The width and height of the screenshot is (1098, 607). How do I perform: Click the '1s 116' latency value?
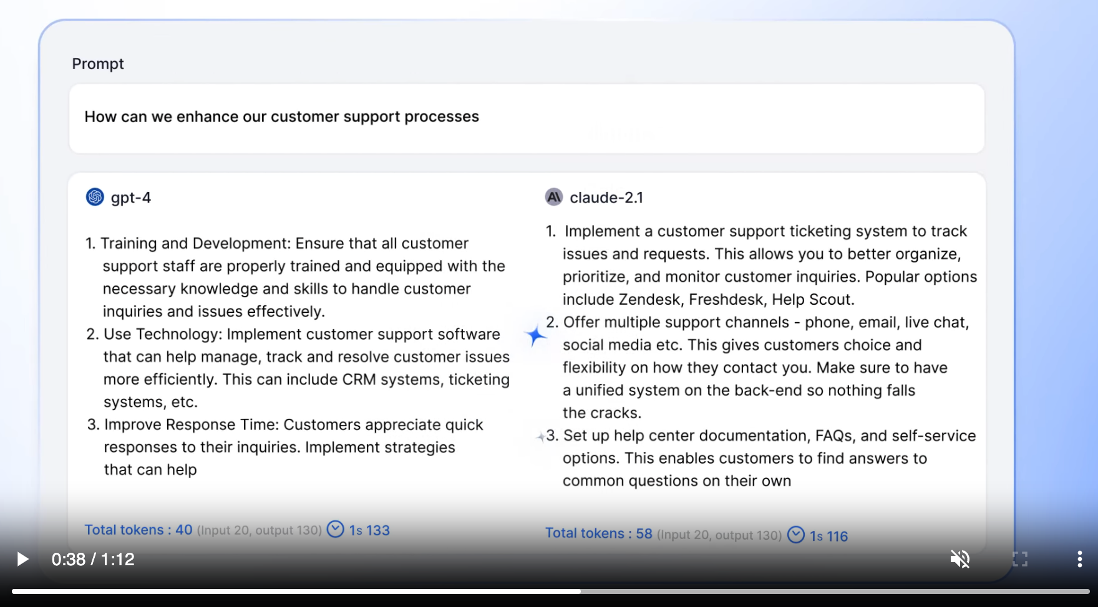(829, 536)
